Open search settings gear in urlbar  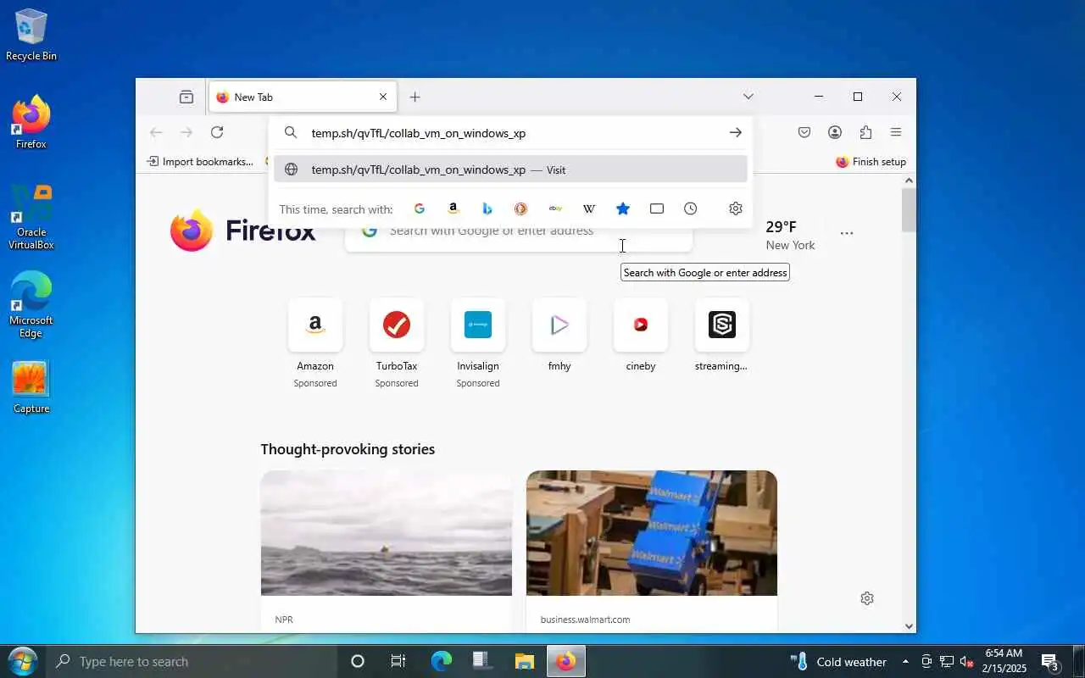(x=736, y=208)
